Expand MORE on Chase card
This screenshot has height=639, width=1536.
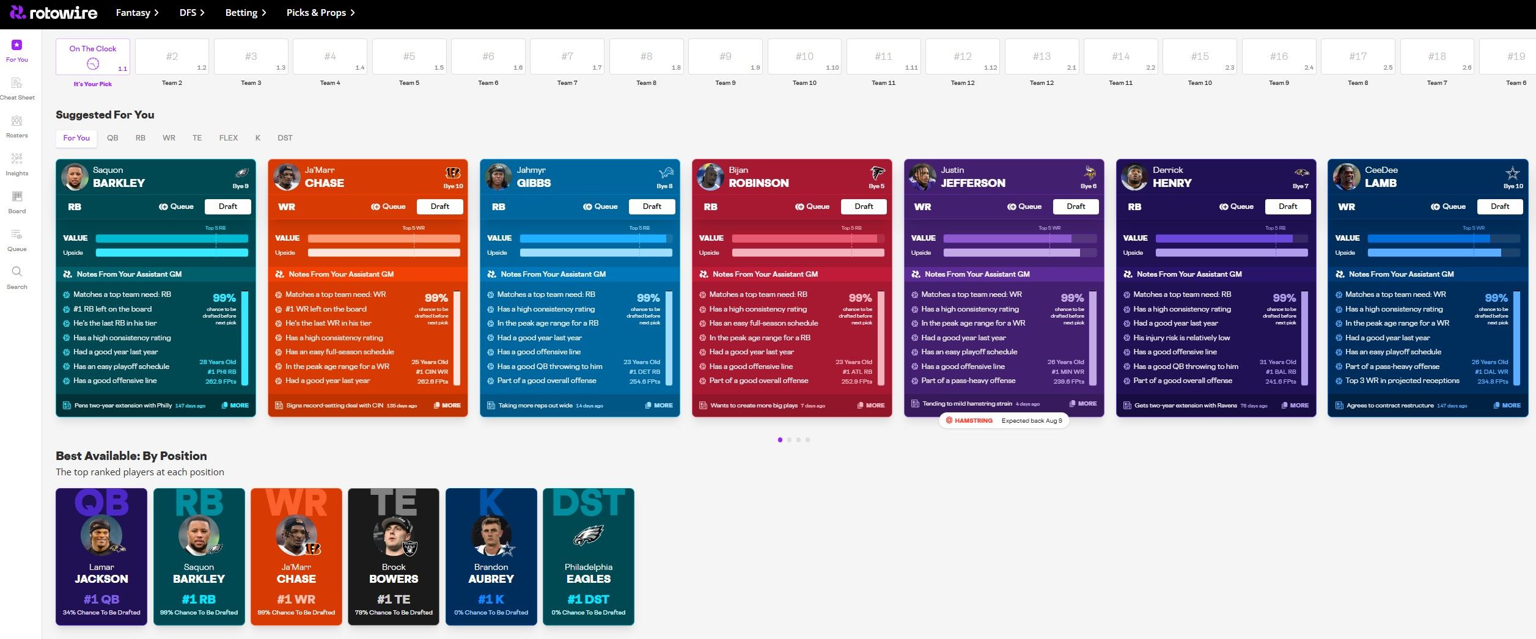tap(447, 406)
